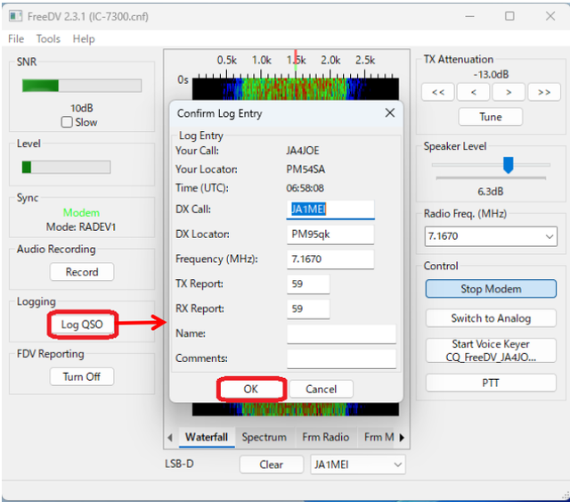This screenshot has width=570, height=502.
Task: Click the DX Locator input field
Action: pos(330,235)
